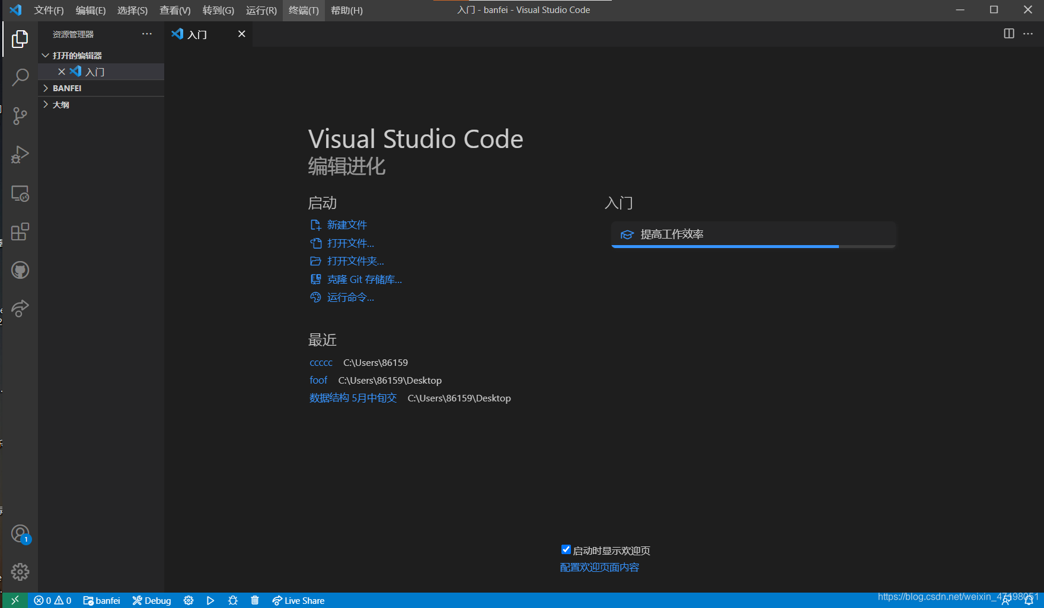Close the 入门 editor tab
The image size is (1044, 608).
[x=242, y=34]
